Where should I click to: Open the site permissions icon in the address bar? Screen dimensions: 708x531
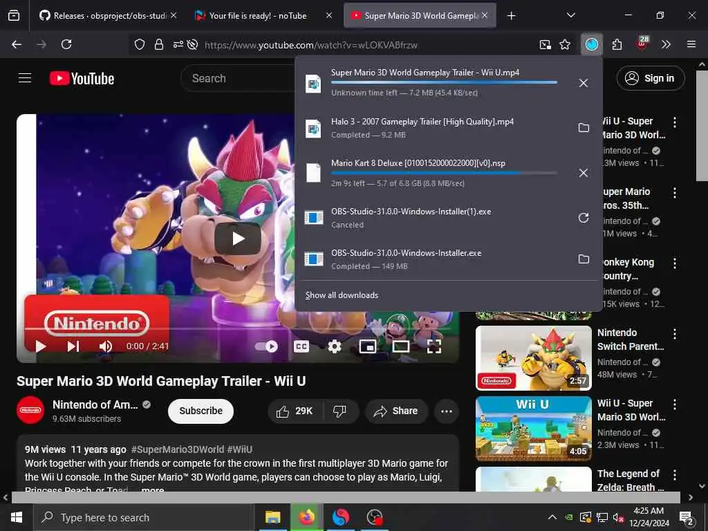point(178,44)
